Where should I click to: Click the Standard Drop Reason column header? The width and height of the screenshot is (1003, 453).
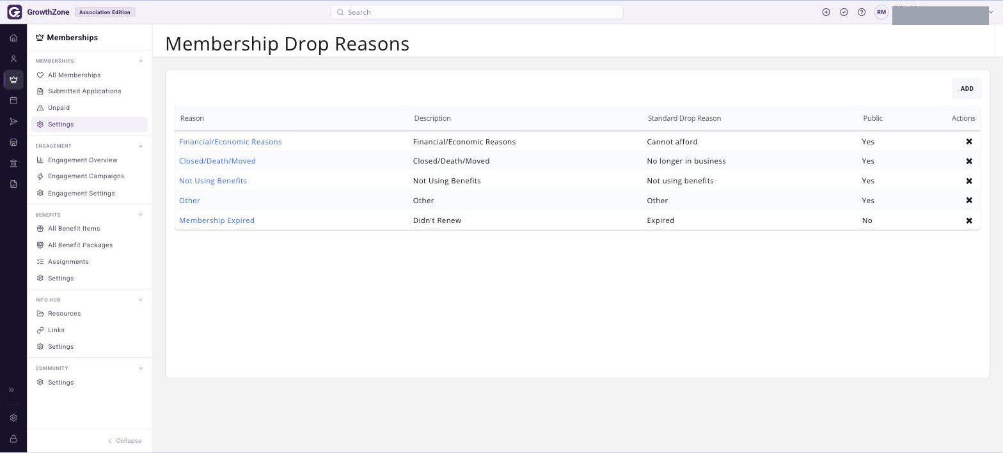[684, 118]
